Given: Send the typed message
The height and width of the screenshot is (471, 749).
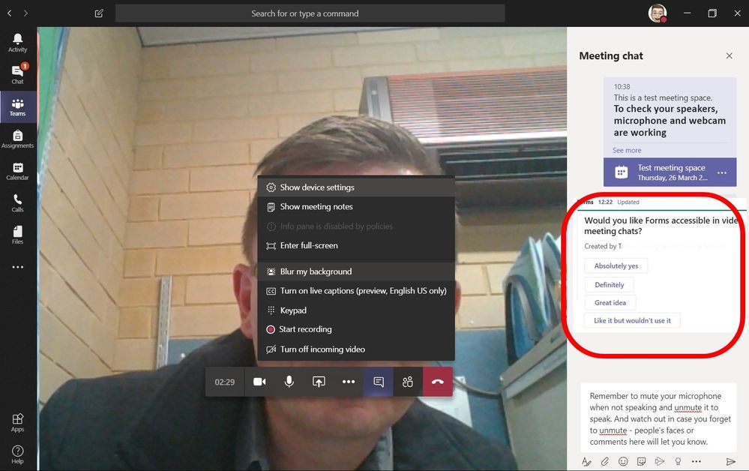Looking at the screenshot, I should [730, 461].
